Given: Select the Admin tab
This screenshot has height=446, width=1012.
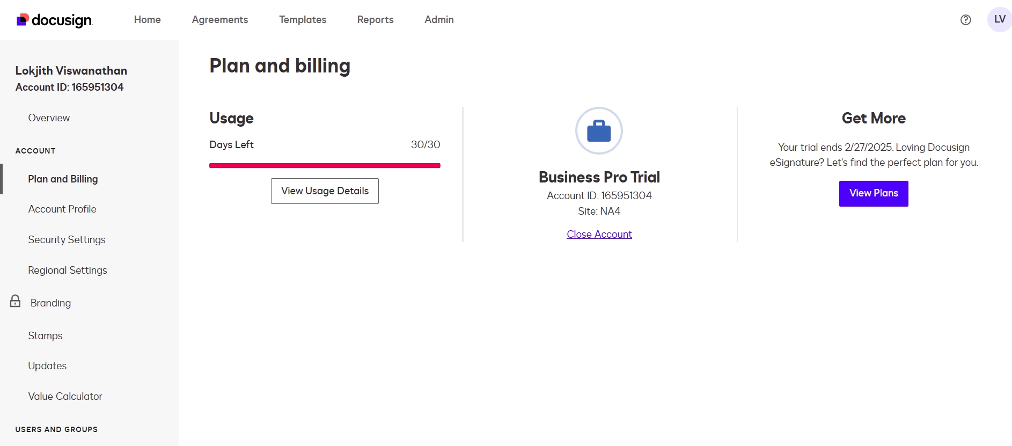Looking at the screenshot, I should coord(439,20).
